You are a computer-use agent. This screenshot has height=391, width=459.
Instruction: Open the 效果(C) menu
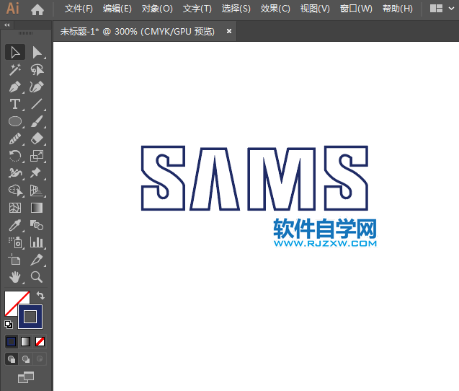coord(275,9)
